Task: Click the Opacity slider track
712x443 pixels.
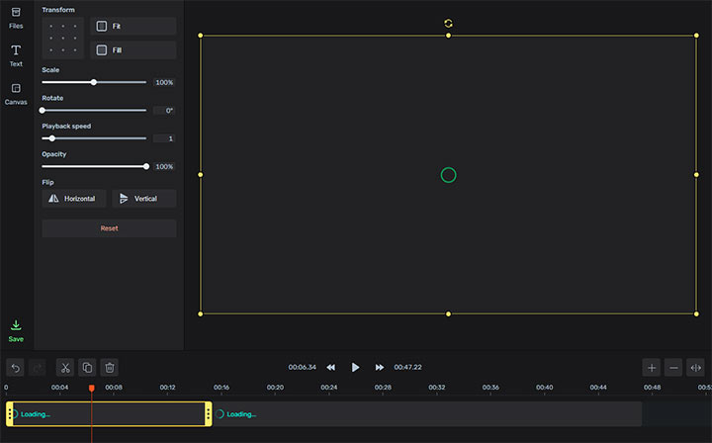Action: point(94,166)
